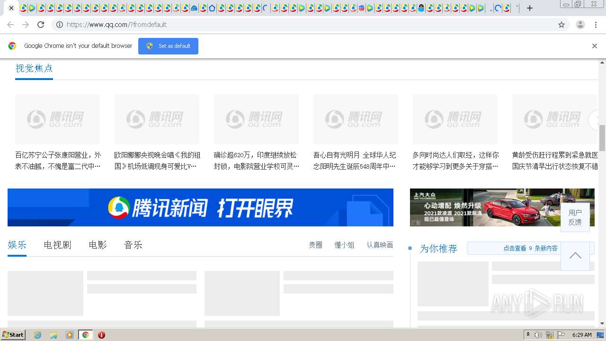This screenshot has height=341, width=606.
Task: Open the article 多向时尚达人们取经
Action: coord(455,161)
